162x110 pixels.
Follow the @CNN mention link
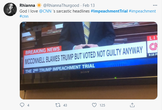[x=45, y=11]
